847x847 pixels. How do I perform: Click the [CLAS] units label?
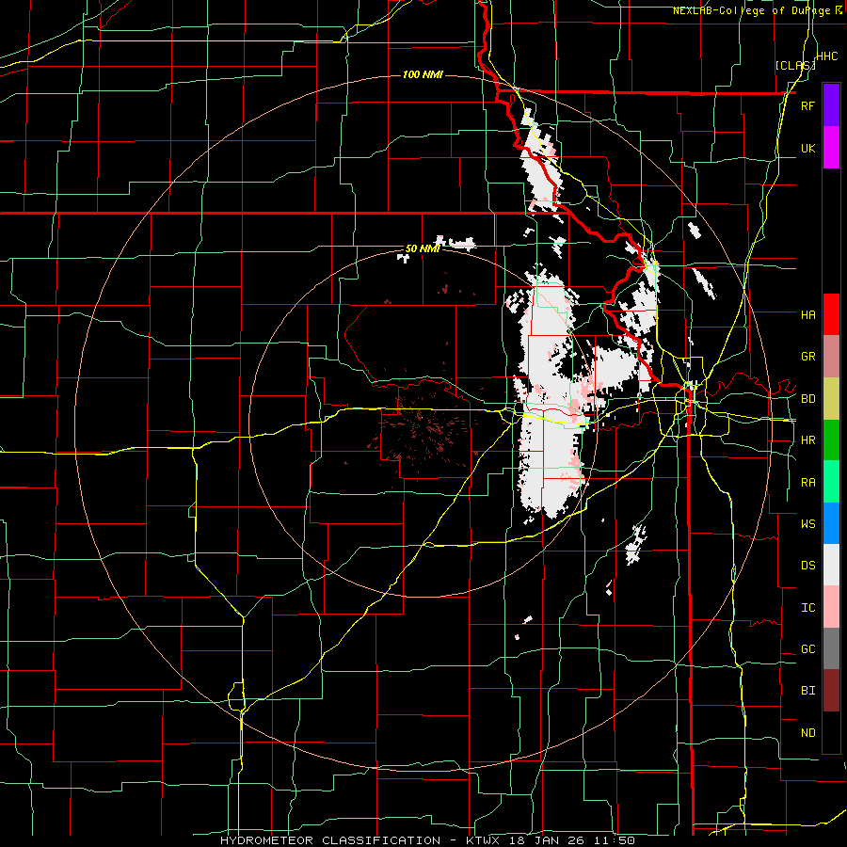(795, 65)
